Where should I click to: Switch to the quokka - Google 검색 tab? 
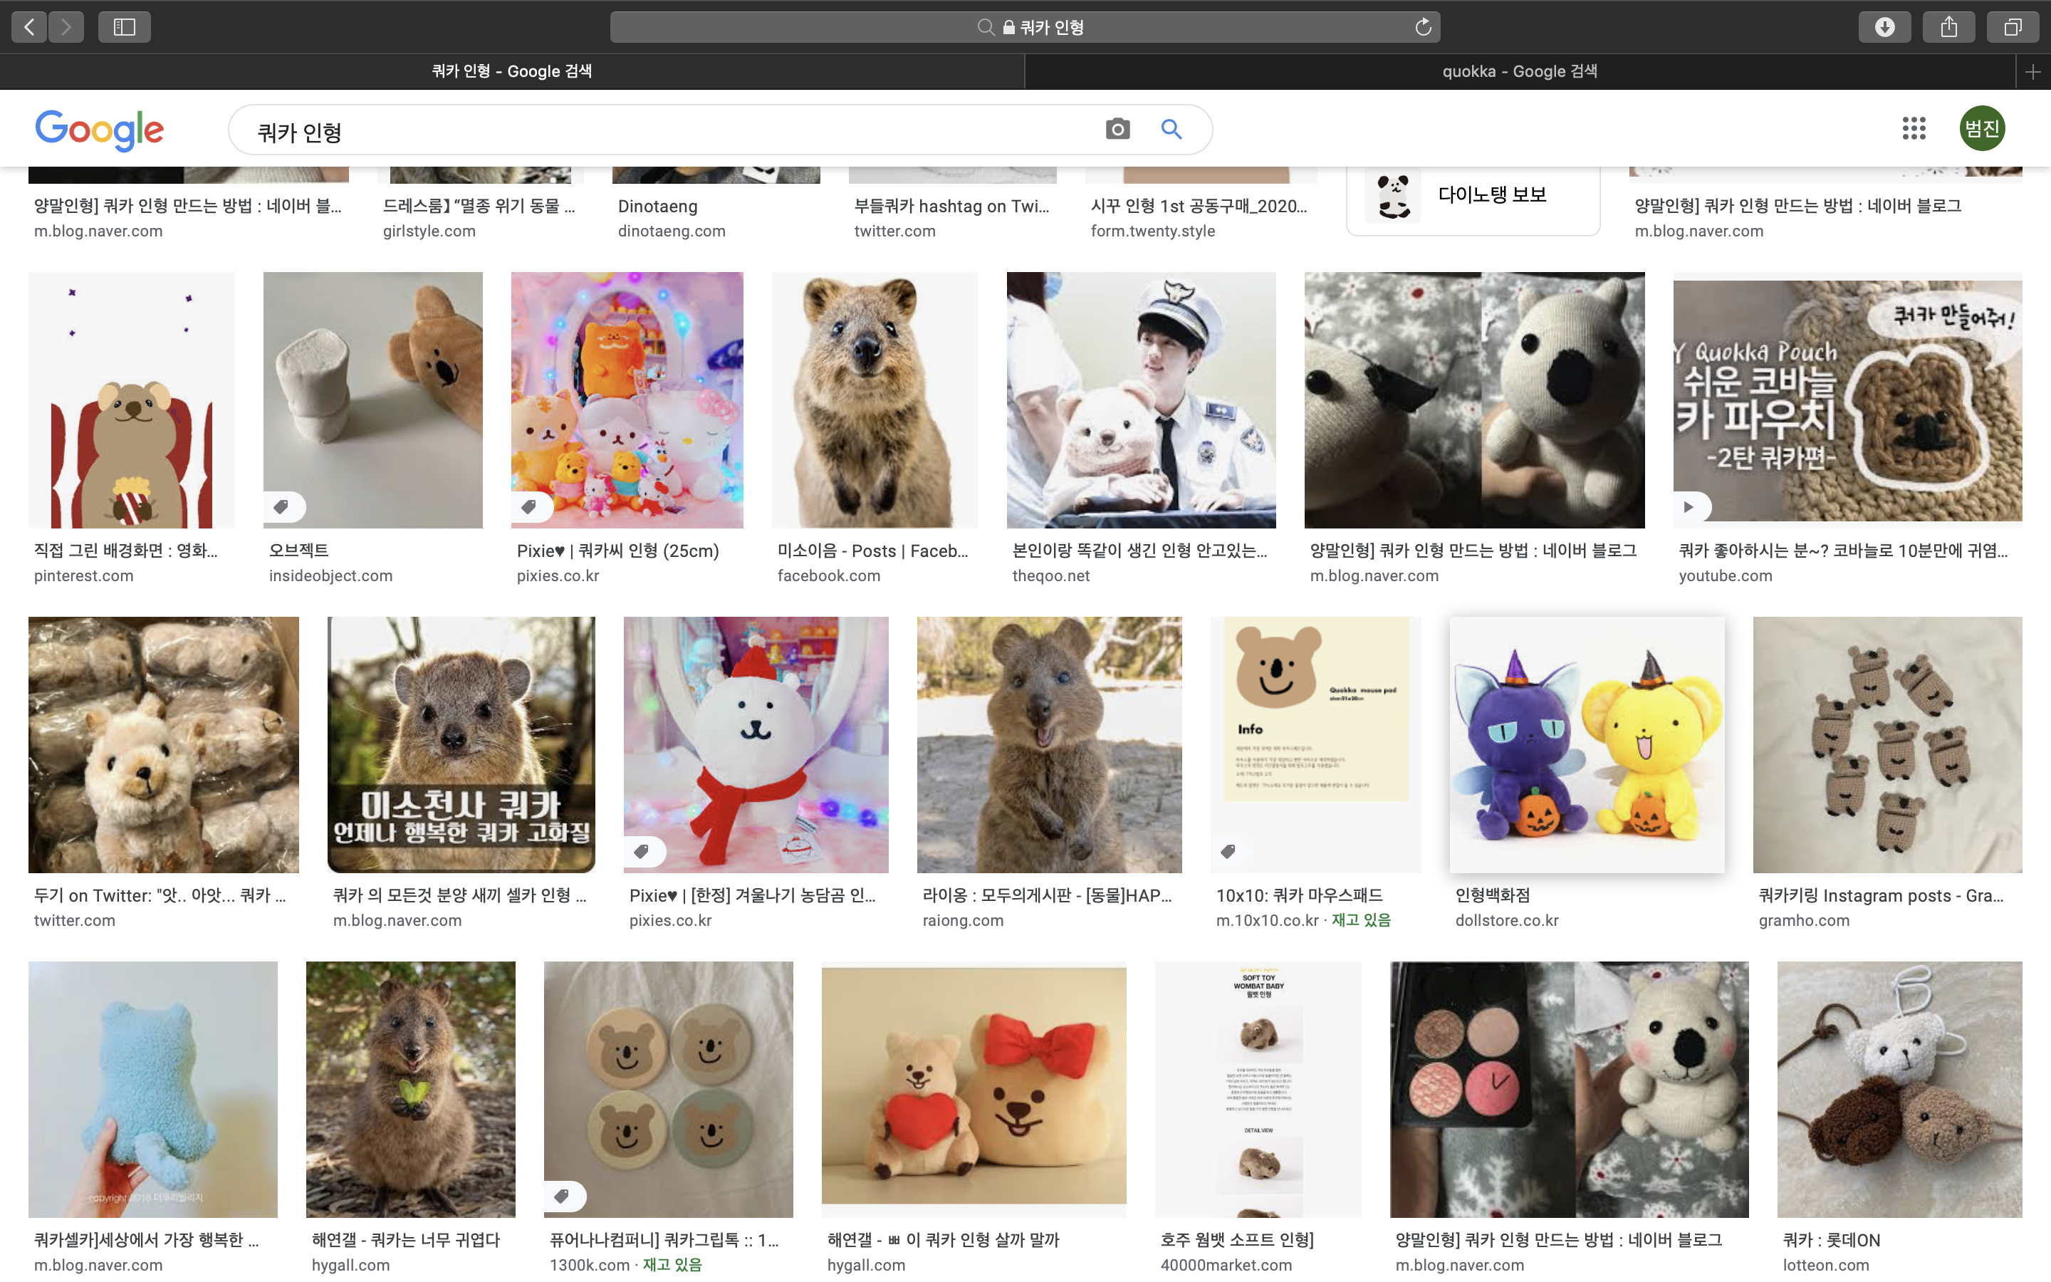click(1519, 72)
